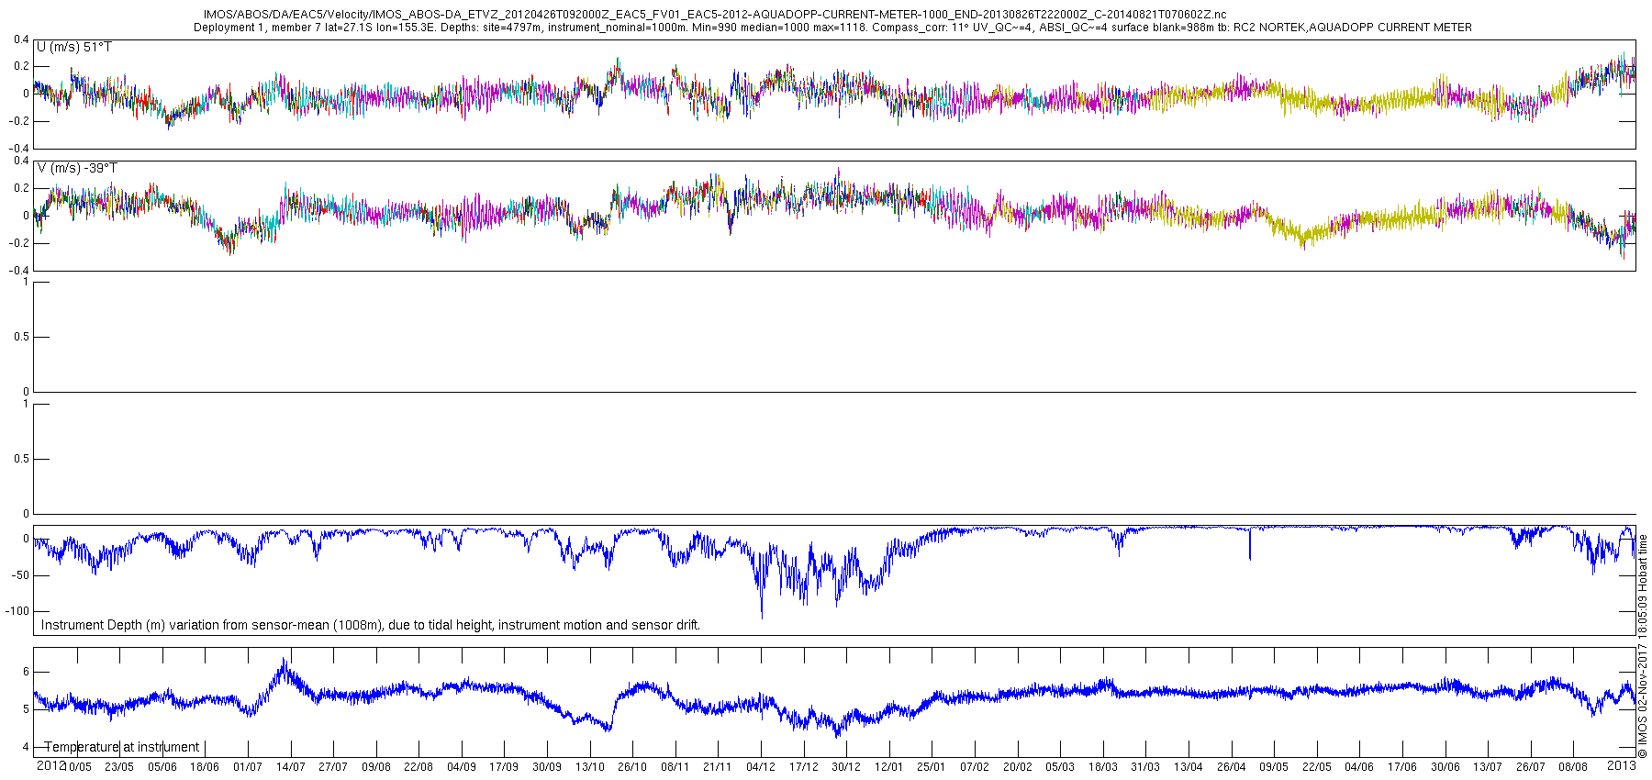Click the 'Instrument Depth (m) variation' caption

click(x=371, y=625)
